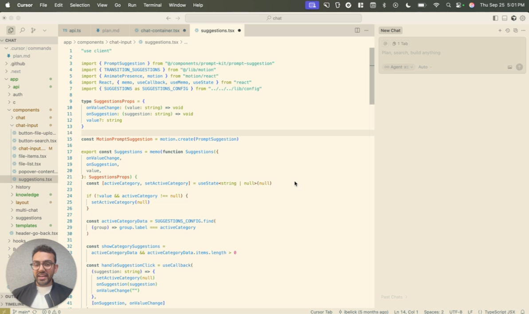Click the attach image icon in chat input

click(x=510, y=67)
